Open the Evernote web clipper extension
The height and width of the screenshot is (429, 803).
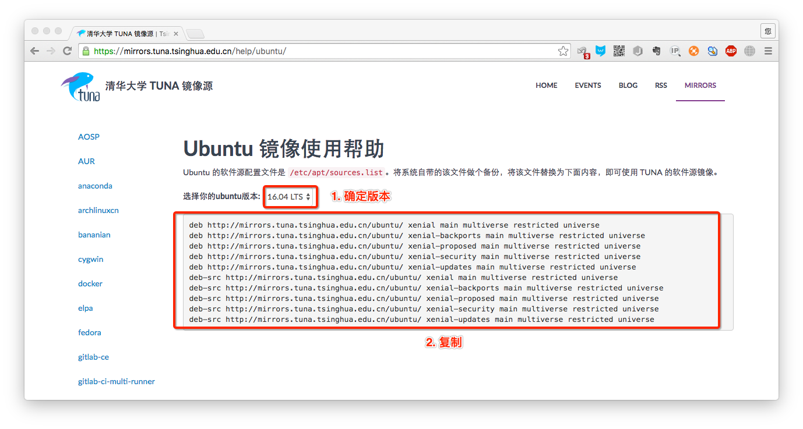657,51
